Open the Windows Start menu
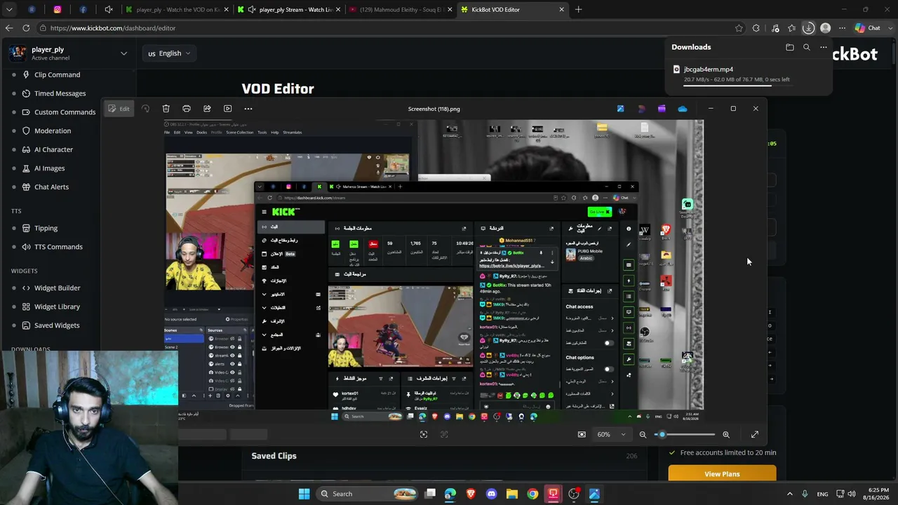The image size is (898, 505). 304,494
